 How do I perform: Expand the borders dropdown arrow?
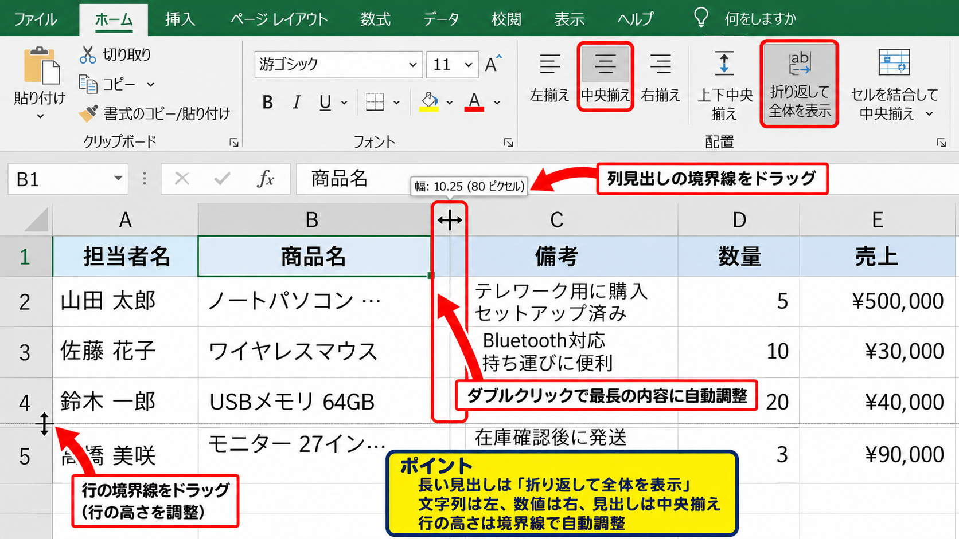[x=396, y=103]
